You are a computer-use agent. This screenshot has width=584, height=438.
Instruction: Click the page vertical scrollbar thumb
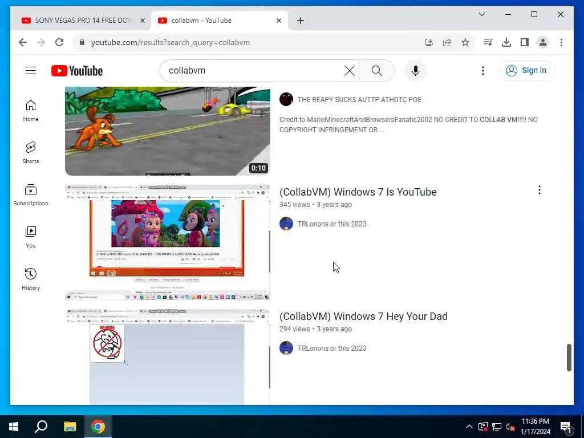[x=569, y=358]
